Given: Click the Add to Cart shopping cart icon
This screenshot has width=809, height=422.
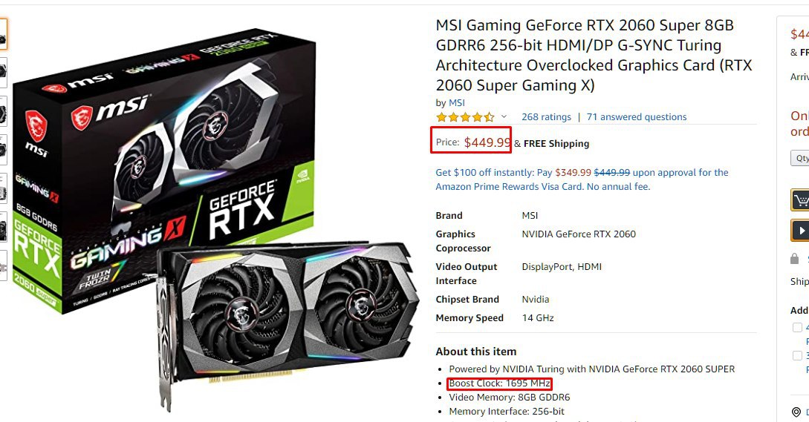Looking at the screenshot, I should pos(801,200).
